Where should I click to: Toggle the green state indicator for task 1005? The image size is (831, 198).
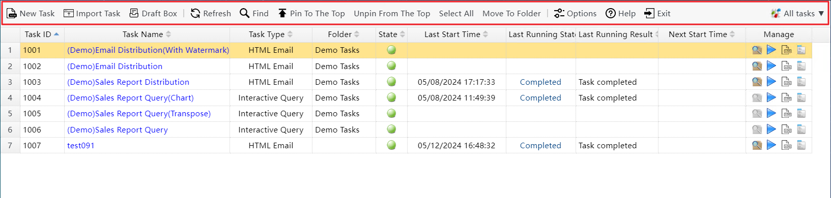[391, 113]
